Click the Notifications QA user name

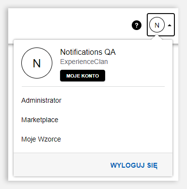tap(88, 52)
